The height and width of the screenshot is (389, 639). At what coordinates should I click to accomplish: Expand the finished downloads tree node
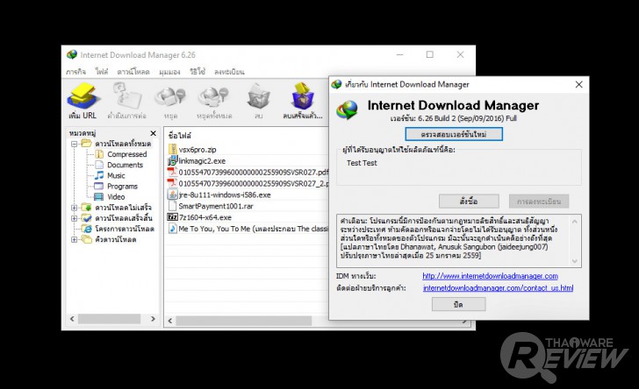point(74,218)
